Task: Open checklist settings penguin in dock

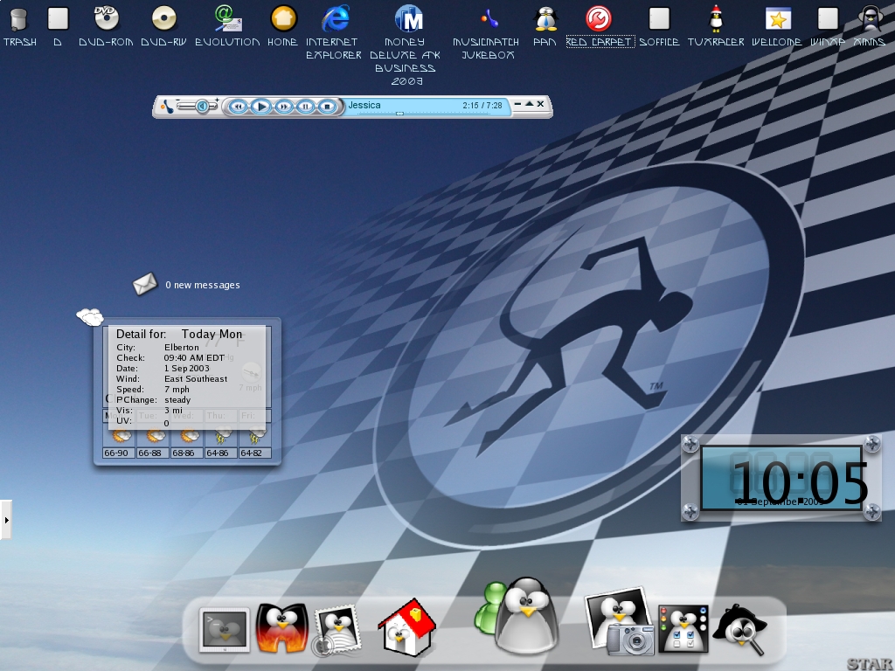Action: (x=683, y=629)
